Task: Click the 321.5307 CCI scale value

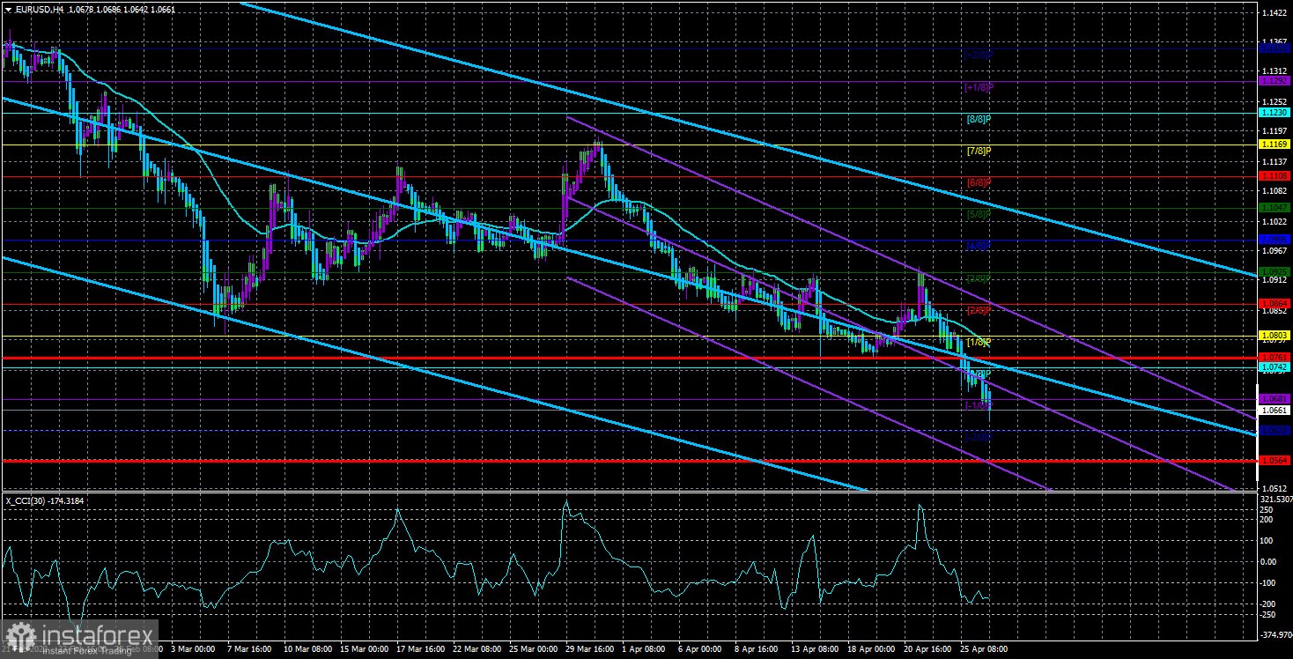Action: [1275, 498]
